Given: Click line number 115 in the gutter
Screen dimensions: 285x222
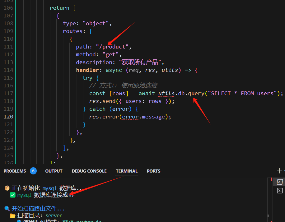Looking at the screenshot, I should tap(8, 78).
